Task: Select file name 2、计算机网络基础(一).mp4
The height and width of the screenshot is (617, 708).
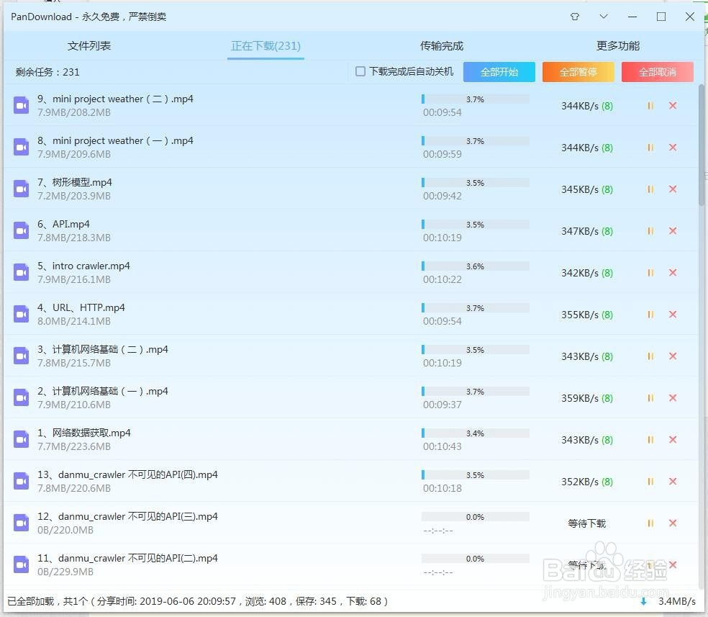Action: 102,391
